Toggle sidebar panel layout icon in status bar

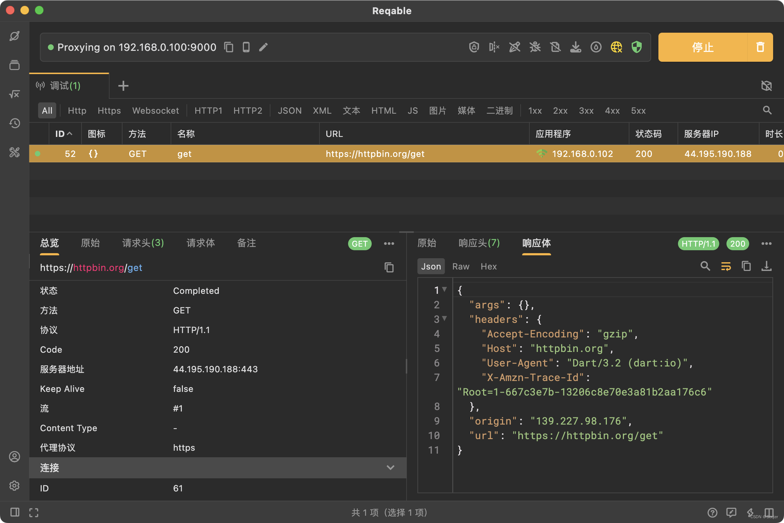point(15,512)
